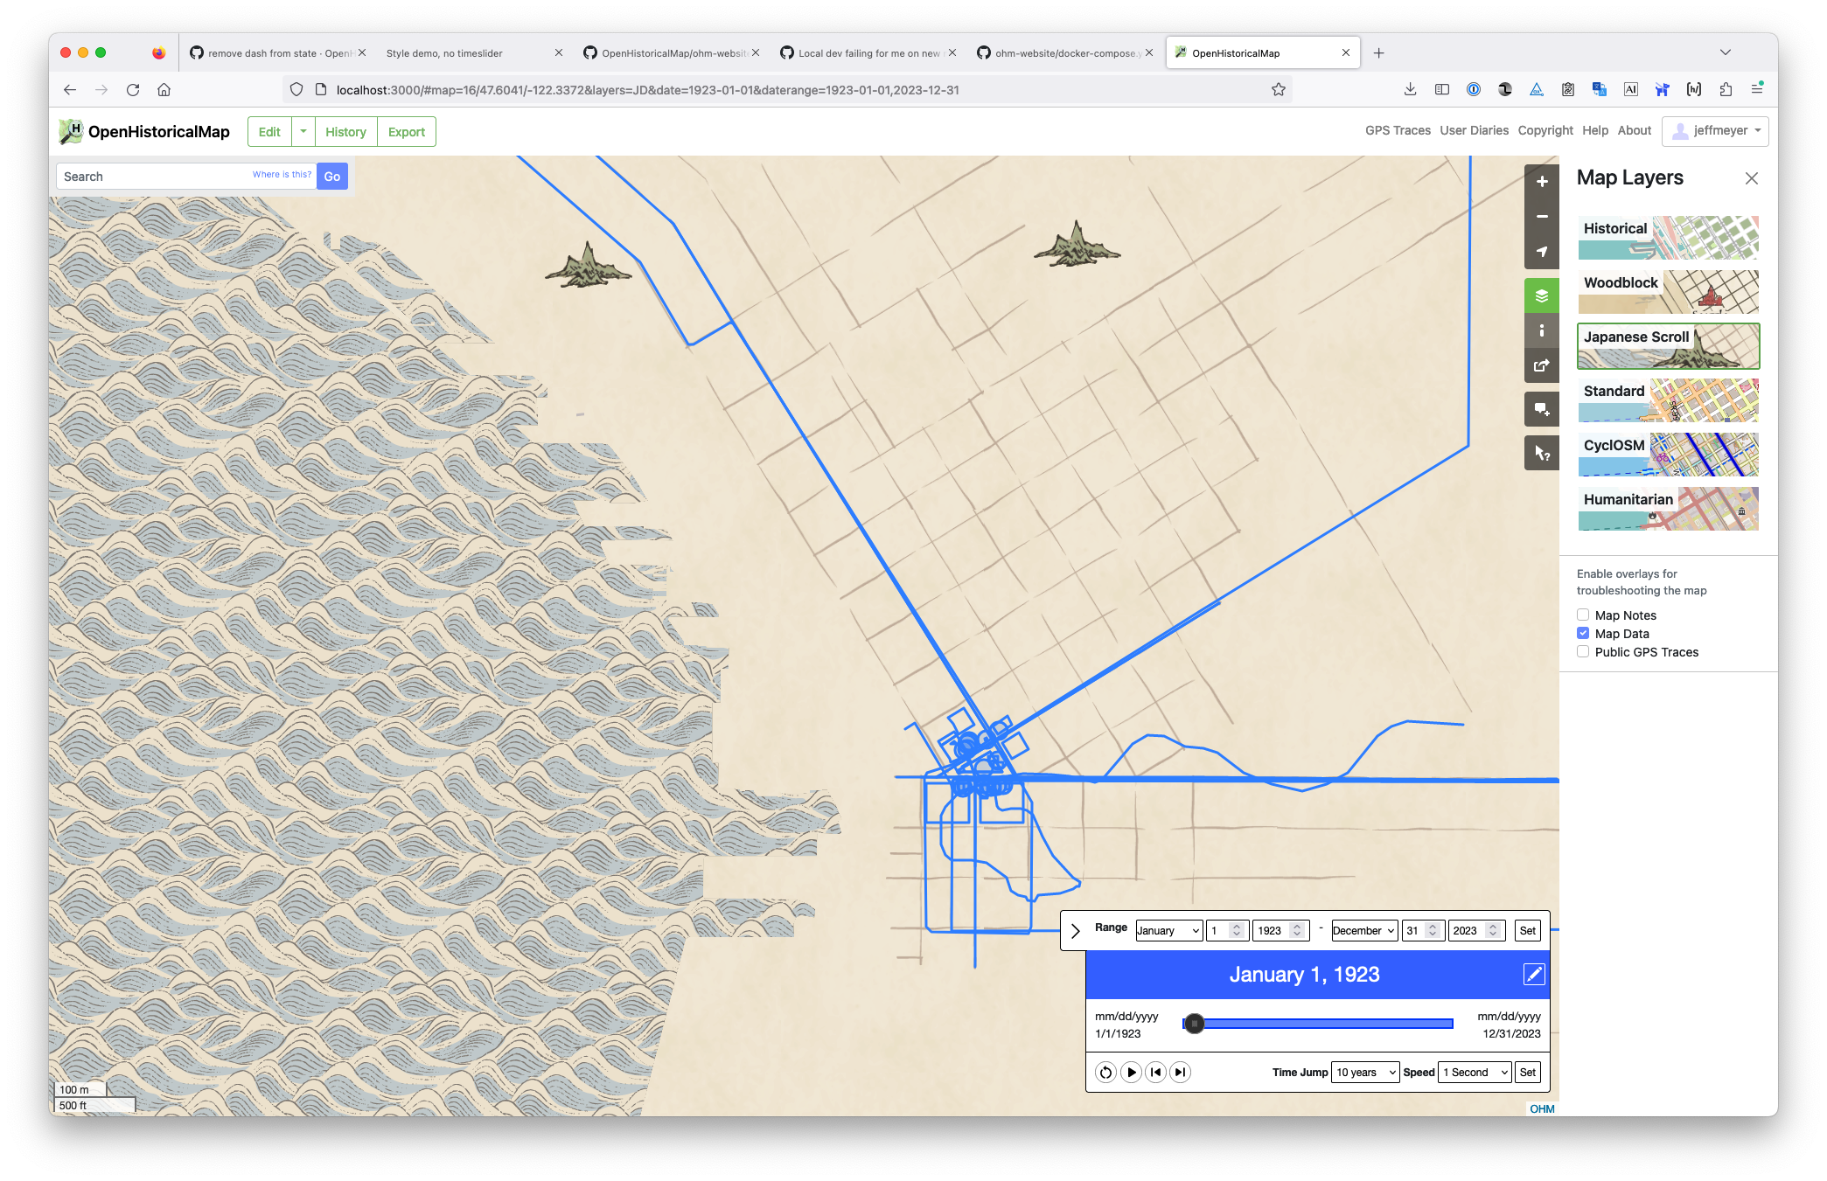Click the share map icon

click(x=1542, y=365)
